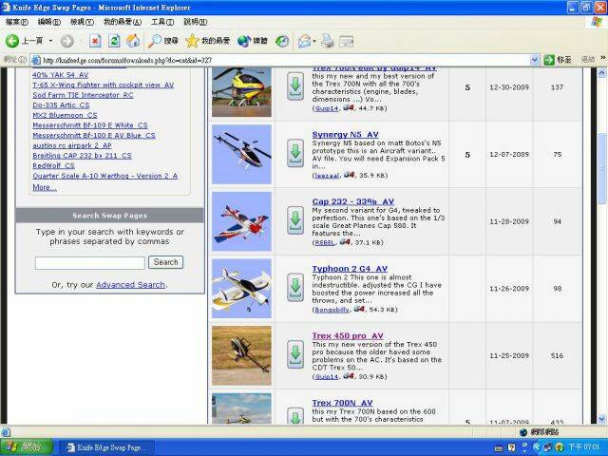Open the View menu (檢視)
This screenshot has width=608, height=456.
click(x=82, y=22)
